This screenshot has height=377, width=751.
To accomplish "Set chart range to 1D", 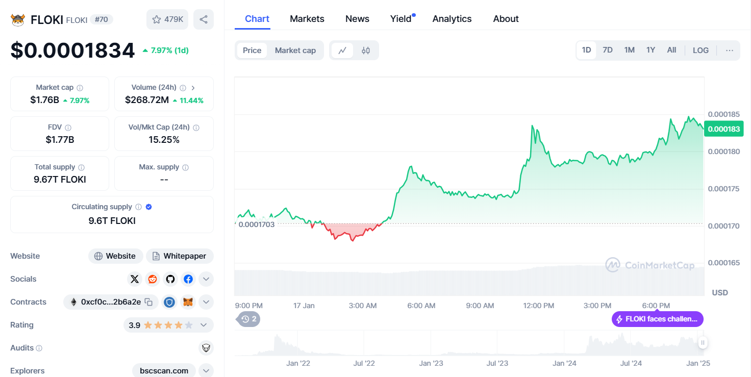I will [586, 50].
